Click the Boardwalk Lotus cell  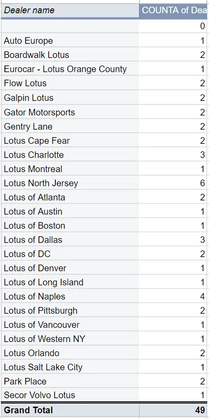[70, 55]
